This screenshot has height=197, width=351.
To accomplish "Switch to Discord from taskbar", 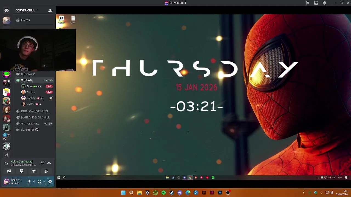I will (180, 193).
